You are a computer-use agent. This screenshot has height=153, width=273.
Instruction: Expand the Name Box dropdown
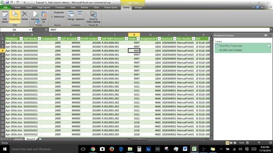tap(30, 30)
